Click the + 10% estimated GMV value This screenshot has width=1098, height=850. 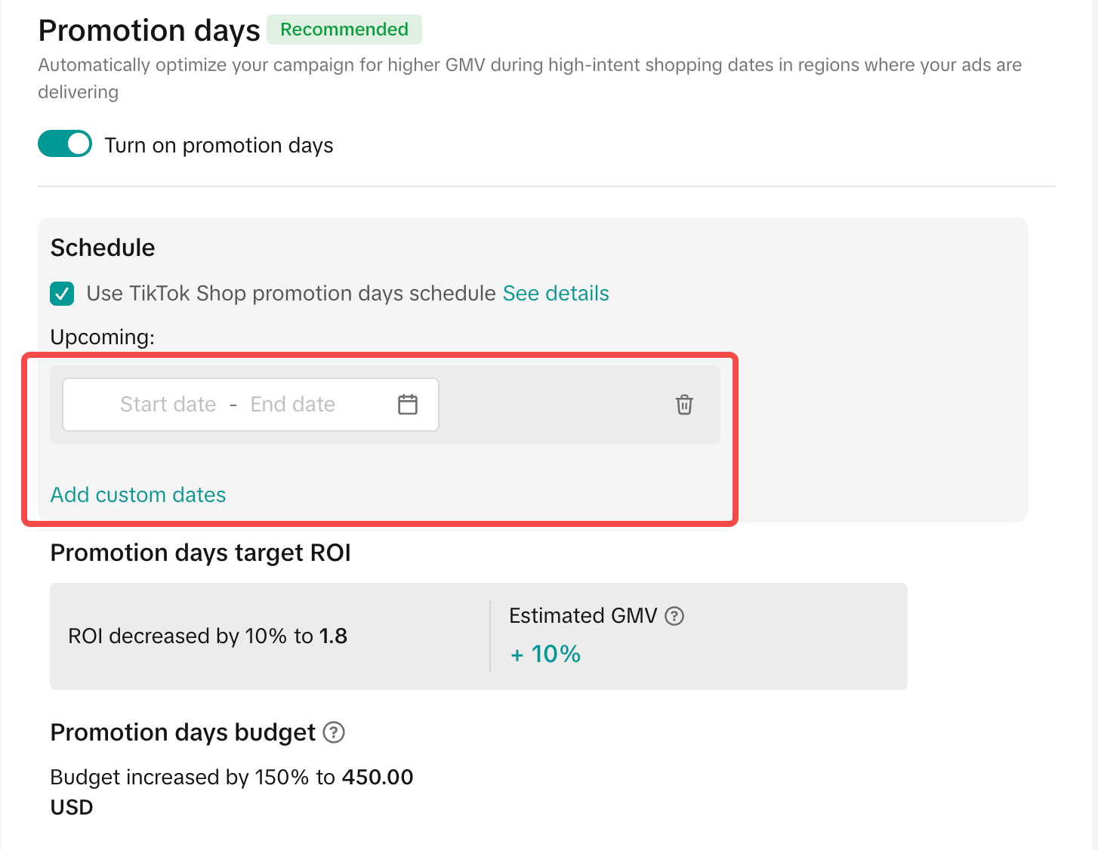[x=545, y=654]
